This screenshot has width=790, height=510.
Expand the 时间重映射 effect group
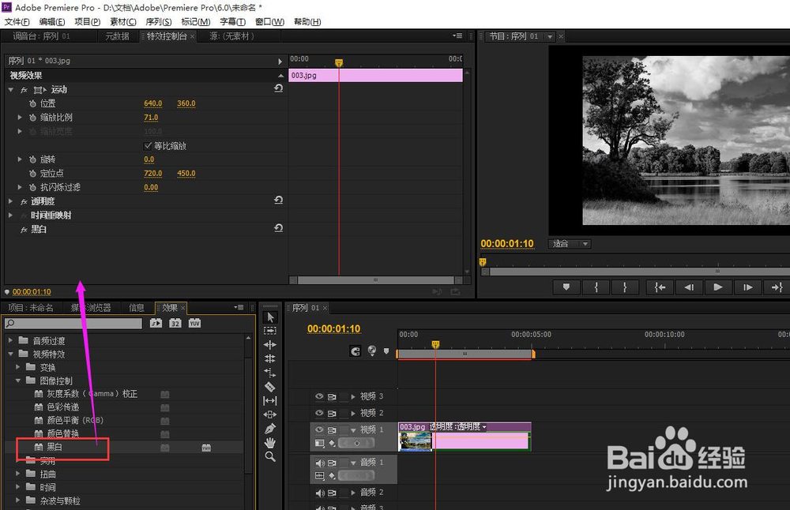pos(10,215)
